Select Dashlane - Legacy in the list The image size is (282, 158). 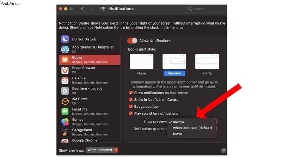(x=90, y=91)
